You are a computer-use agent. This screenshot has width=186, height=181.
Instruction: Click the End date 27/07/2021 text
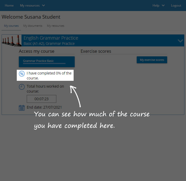[44, 107]
